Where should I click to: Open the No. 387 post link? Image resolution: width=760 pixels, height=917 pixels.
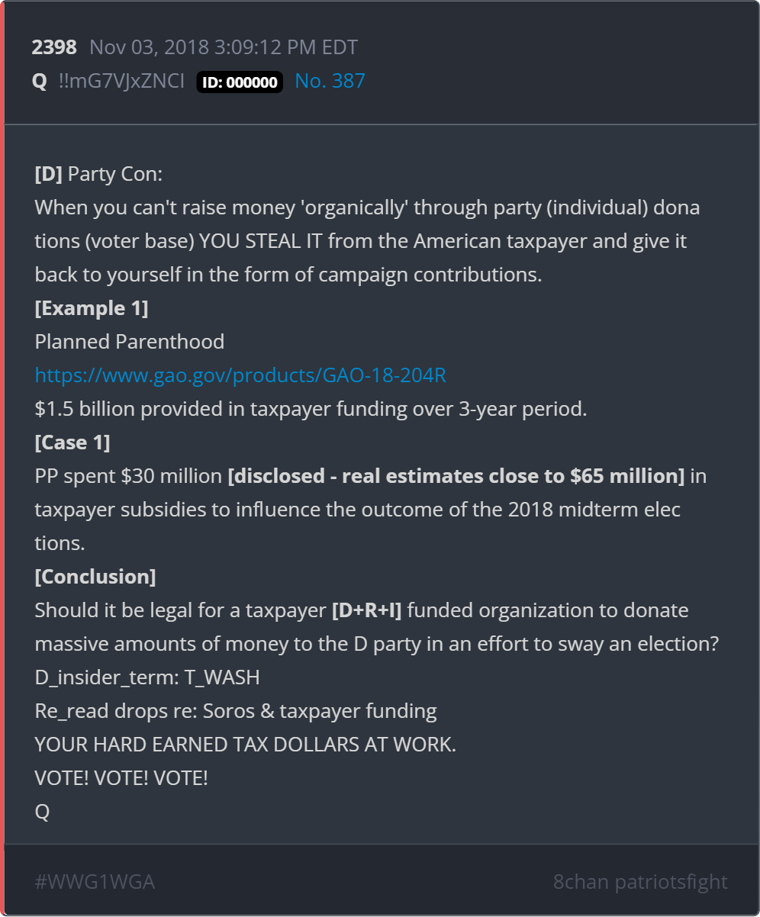click(x=330, y=81)
